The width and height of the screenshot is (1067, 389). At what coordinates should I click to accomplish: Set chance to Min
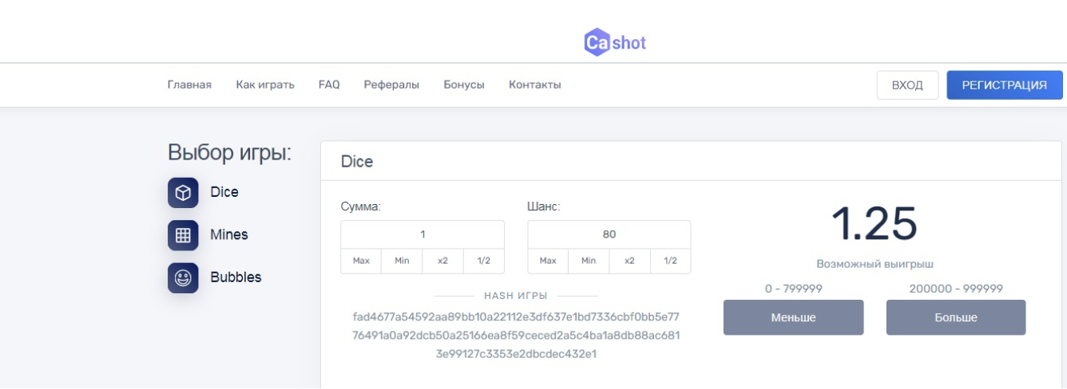coord(589,261)
